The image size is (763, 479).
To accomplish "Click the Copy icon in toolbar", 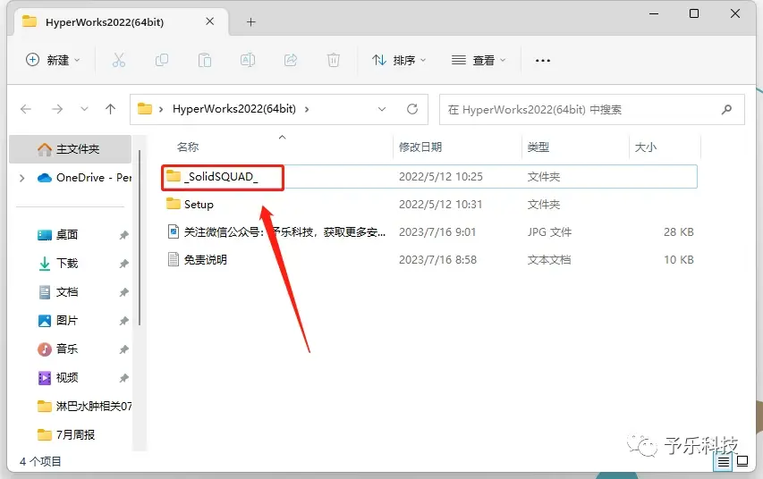I will [x=162, y=60].
